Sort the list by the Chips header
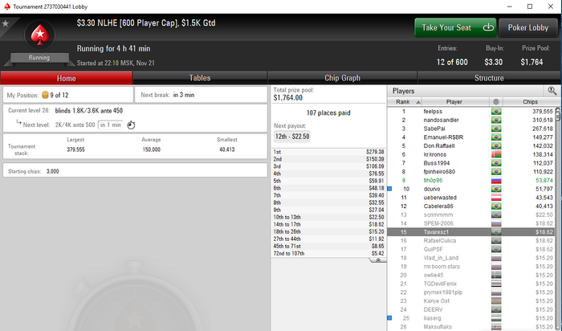The width and height of the screenshot is (562, 331). (x=530, y=102)
